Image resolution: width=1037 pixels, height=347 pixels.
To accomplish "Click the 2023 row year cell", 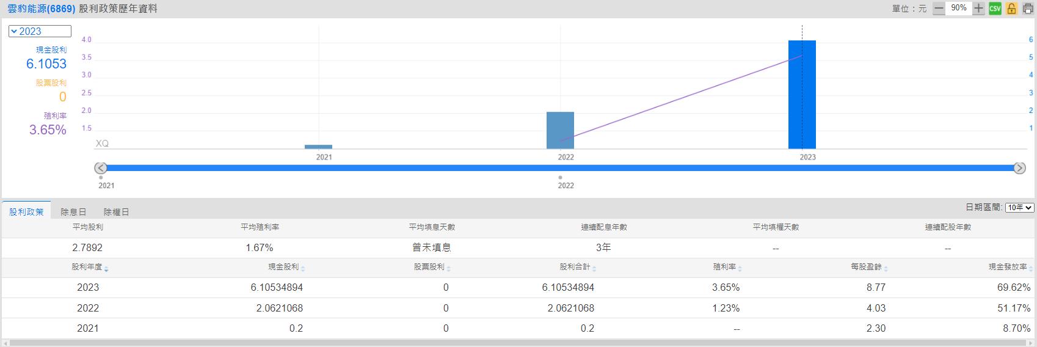I will [x=88, y=287].
